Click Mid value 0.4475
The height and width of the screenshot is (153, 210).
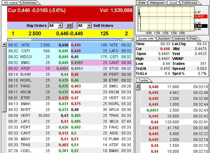pos(201,49)
